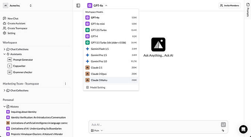Click the Create Assistant robot icon
251x137 pixels.
(4, 23)
